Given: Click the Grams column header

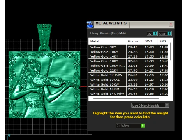Looking at the screenshot, I should click(x=133, y=41).
